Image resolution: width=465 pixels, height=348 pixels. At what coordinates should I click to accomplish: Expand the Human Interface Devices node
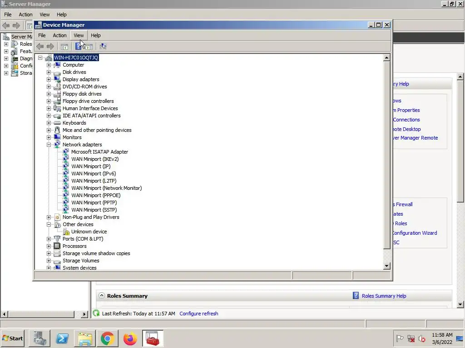pos(49,108)
